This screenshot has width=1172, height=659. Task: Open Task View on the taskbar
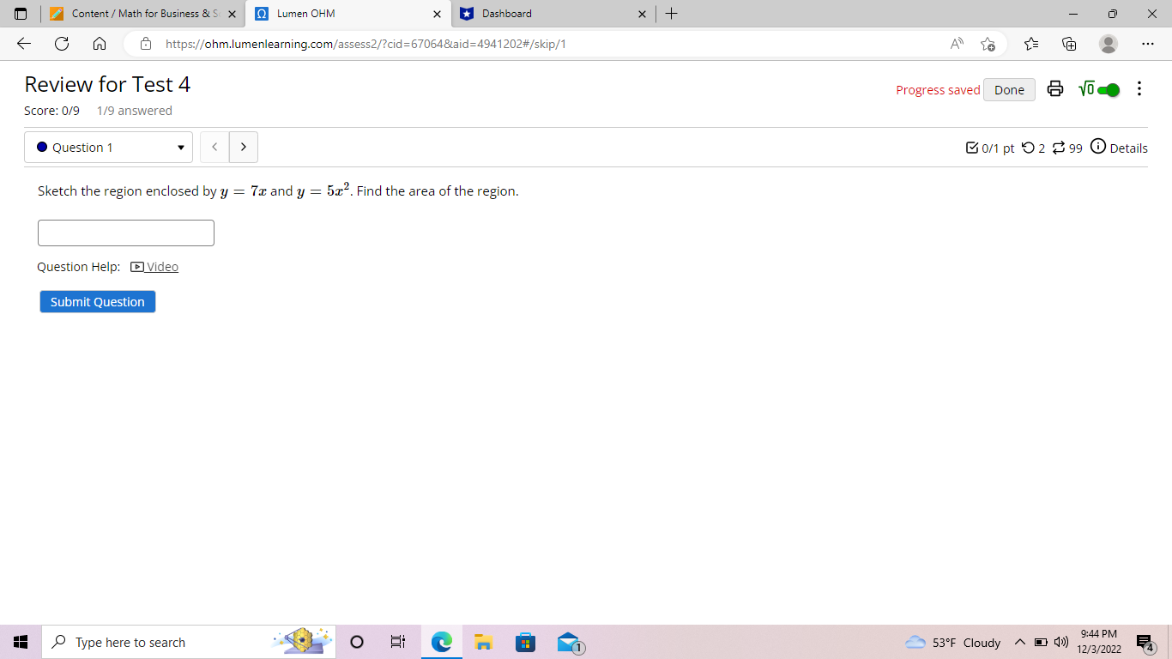[398, 642]
